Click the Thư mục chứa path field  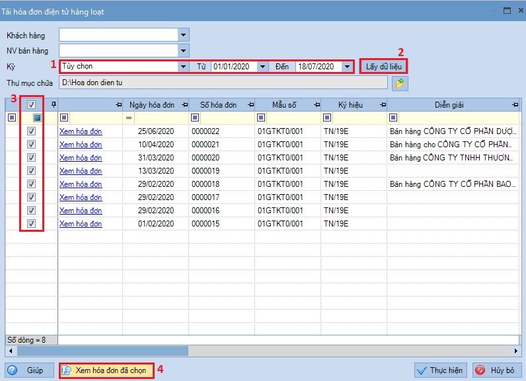click(x=223, y=83)
